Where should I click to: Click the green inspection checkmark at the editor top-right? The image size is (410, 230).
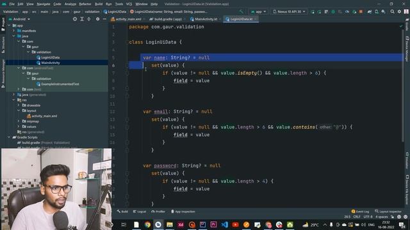[x=401, y=26]
